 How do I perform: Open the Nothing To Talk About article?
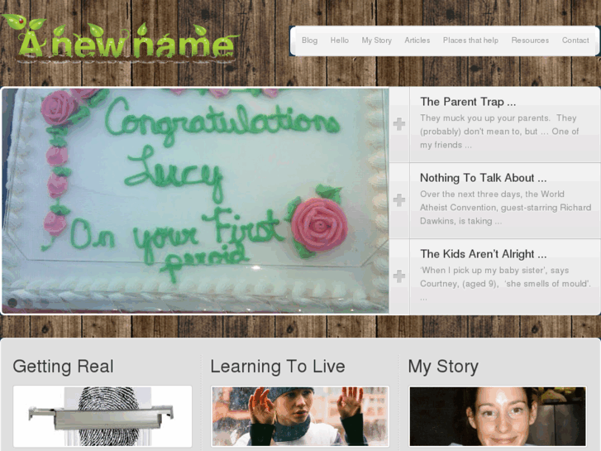tap(484, 178)
